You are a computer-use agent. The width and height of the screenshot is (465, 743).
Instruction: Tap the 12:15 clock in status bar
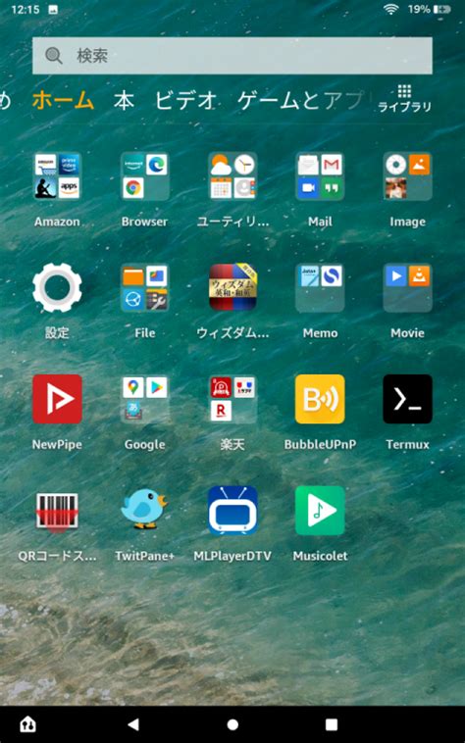[25, 10]
